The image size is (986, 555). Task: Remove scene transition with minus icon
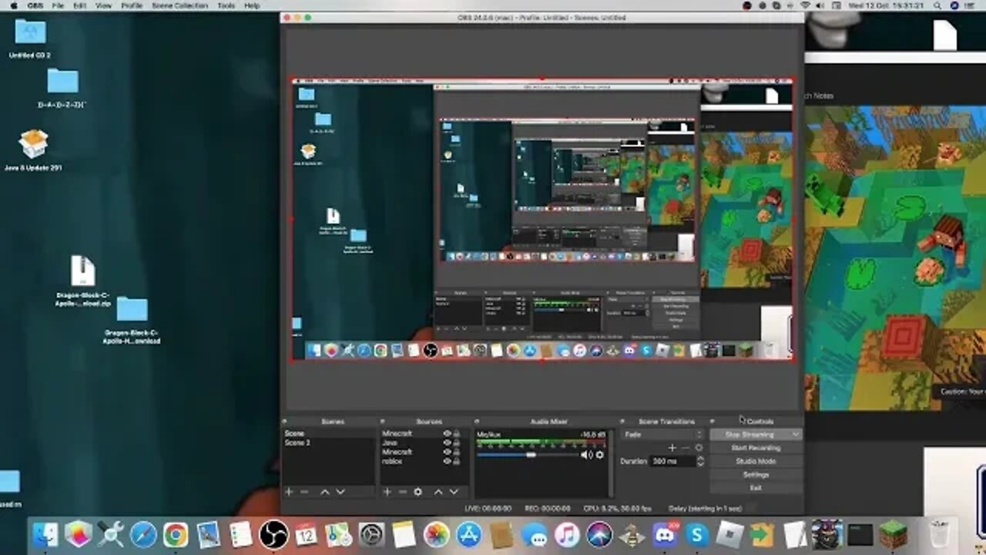tap(686, 448)
